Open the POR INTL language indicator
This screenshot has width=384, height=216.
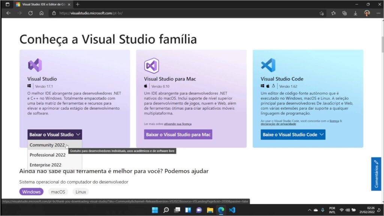[332, 210]
